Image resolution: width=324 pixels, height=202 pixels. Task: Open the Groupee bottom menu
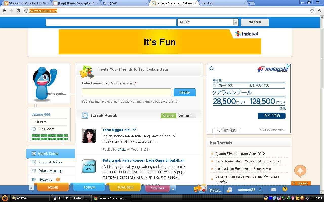[157, 188]
